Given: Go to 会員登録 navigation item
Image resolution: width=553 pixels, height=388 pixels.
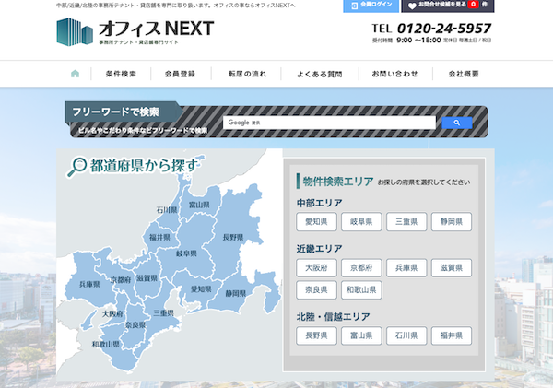Looking at the screenshot, I should (180, 74).
